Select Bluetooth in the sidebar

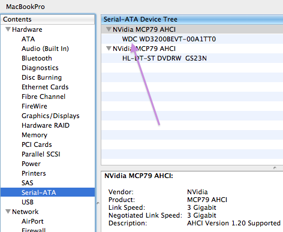(37, 58)
